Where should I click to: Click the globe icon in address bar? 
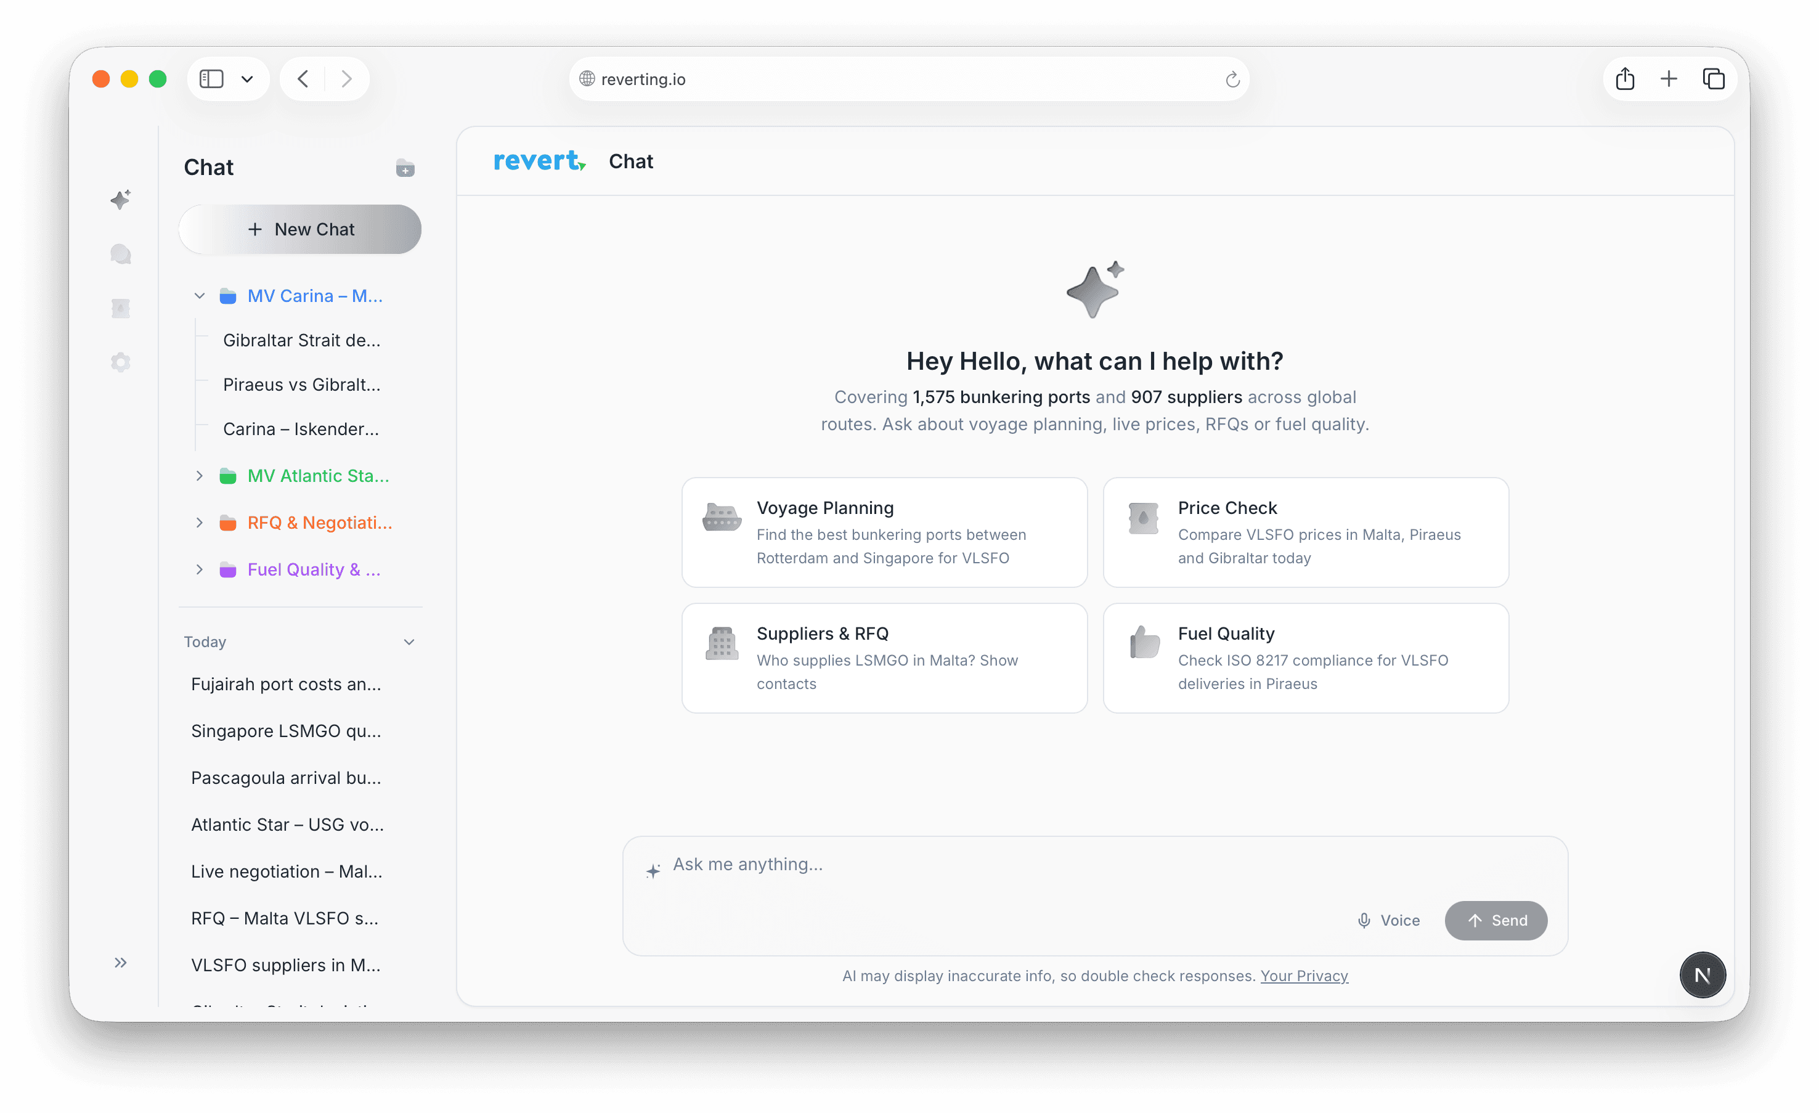point(587,79)
